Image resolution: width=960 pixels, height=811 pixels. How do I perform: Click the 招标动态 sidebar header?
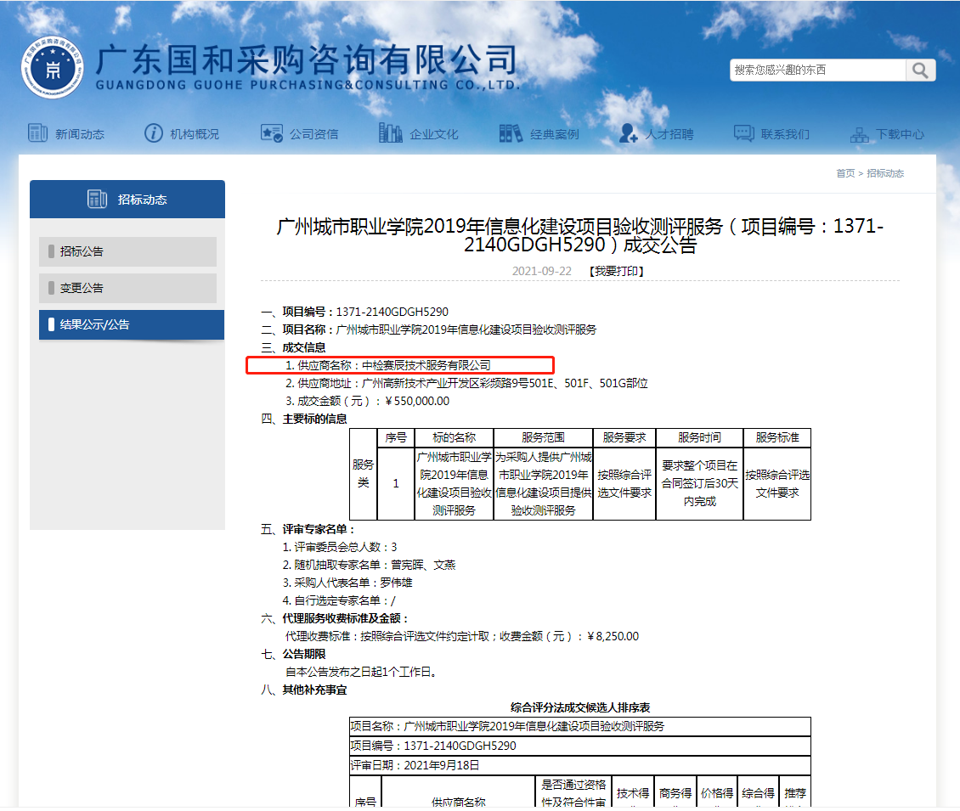127,200
